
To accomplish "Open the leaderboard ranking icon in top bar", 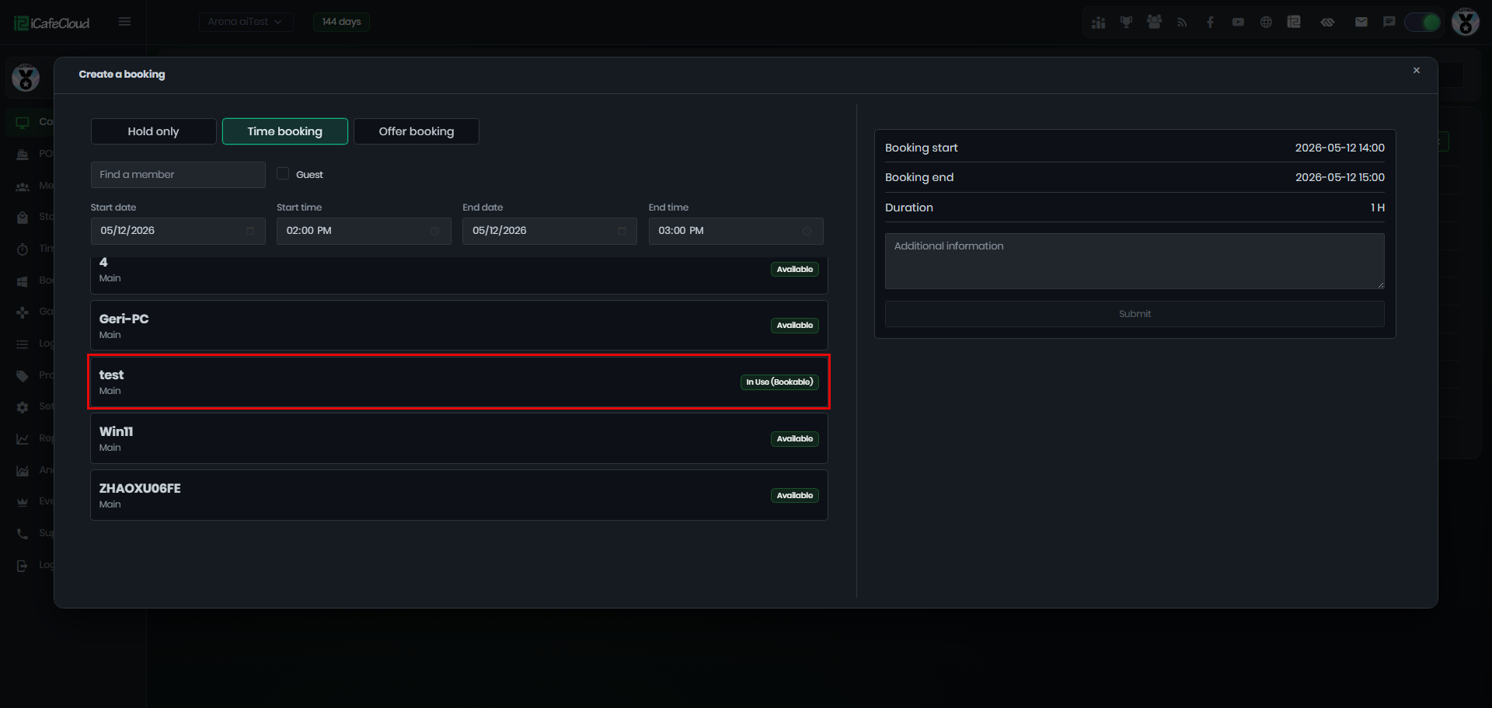I will pos(1098,23).
